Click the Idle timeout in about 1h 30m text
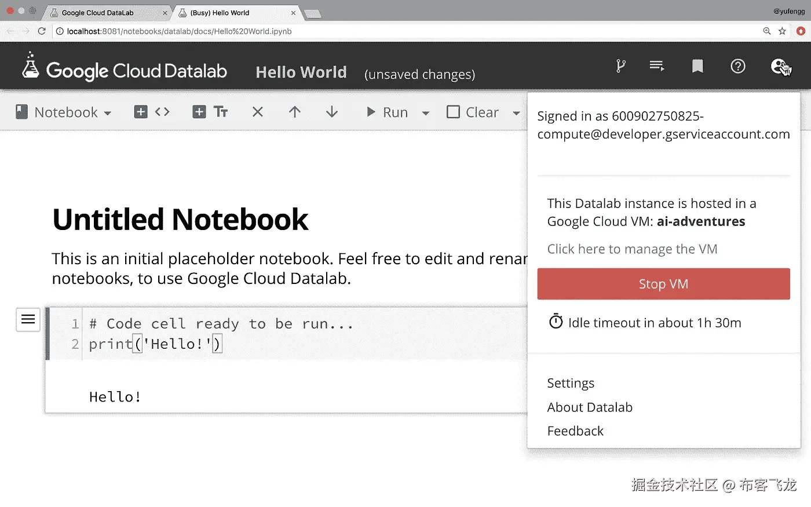 [655, 323]
